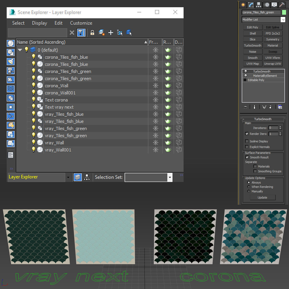Open the Edit menu in Scene Explorer
289x289 pixels.
58,23
